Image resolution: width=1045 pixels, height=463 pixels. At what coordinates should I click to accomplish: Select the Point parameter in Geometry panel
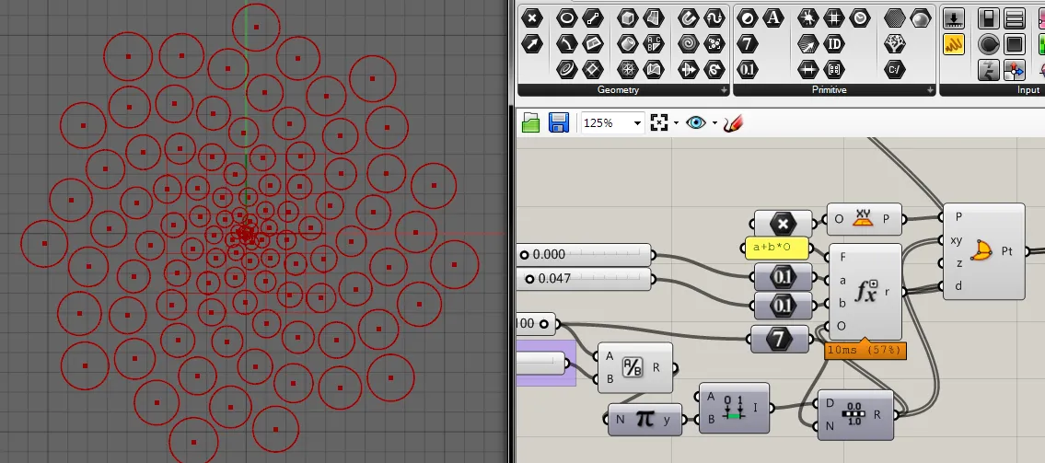tap(531, 18)
